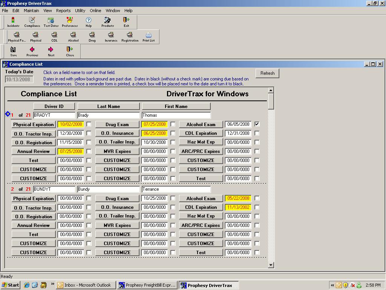
Task: Click the Print List icon
Action: pos(149,37)
